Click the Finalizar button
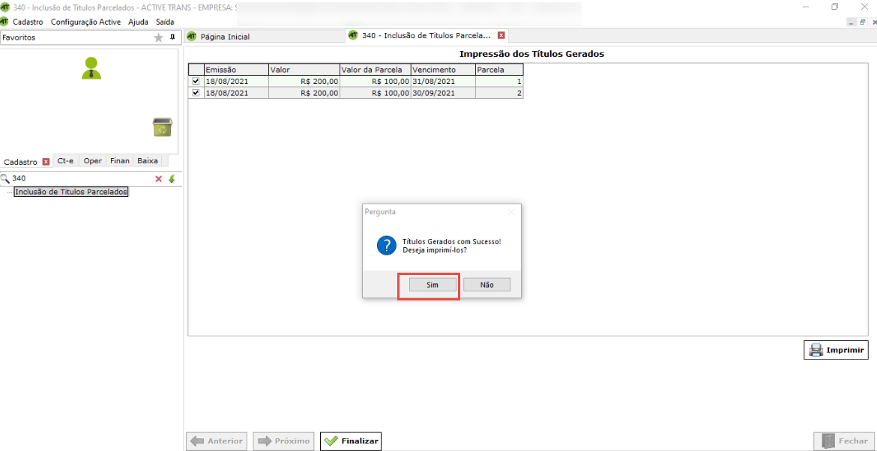 pos(351,441)
